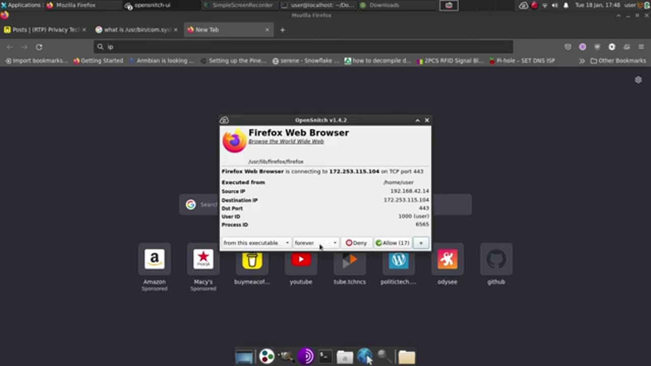Image resolution: width=651 pixels, height=366 pixels.
Task: Open the 'Armbian is looking ...' bookmark
Action: pyautogui.click(x=161, y=60)
